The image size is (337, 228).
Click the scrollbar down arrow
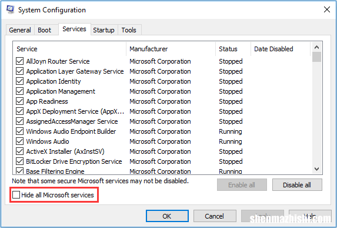tap(316, 169)
